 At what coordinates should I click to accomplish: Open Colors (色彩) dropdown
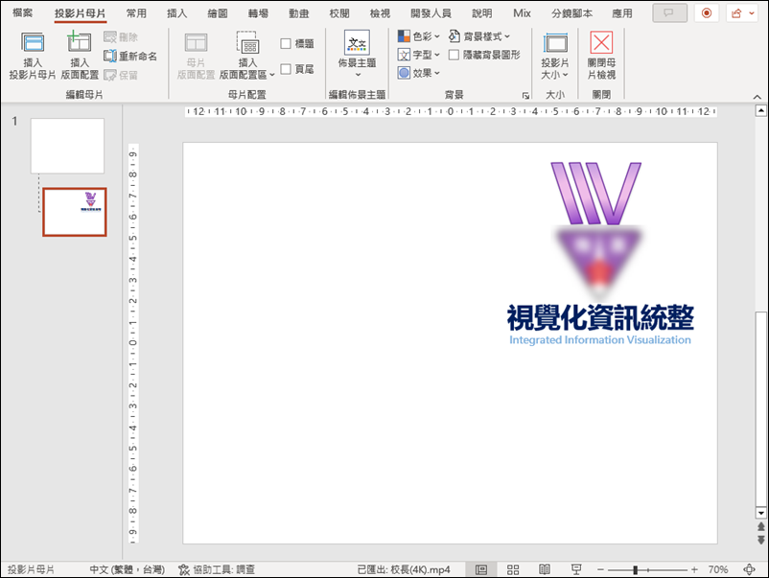[418, 36]
